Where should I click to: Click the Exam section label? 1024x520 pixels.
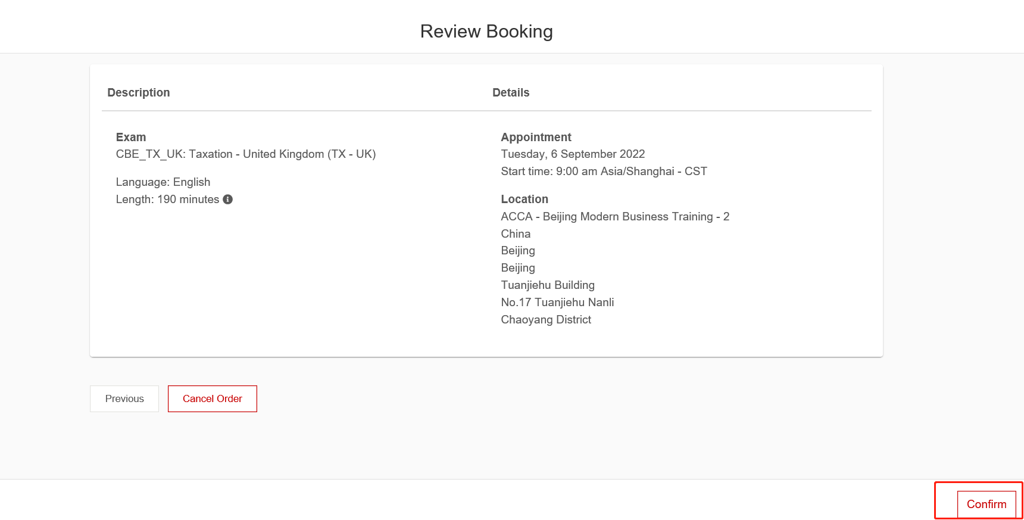pos(131,137)
